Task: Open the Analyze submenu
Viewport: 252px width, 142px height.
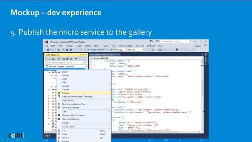Action: pos(84,86)
